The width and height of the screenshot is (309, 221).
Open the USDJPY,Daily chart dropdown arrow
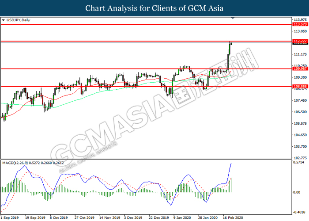(x=3, y=20)
